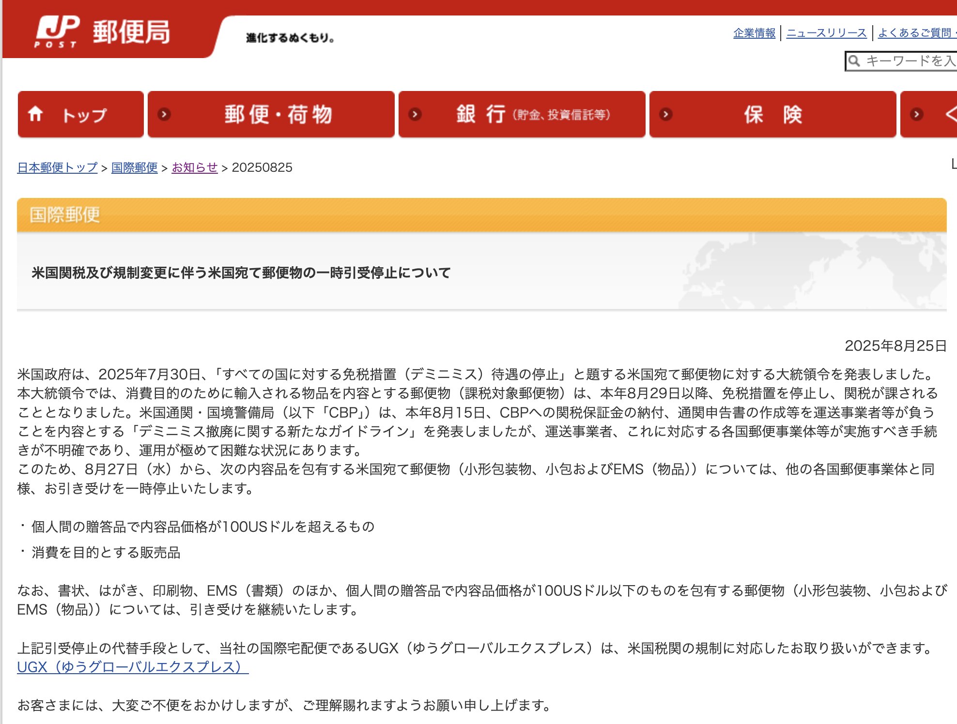Open the トップ navigation tab
957x724 pixels.
(x=81, y=115)
